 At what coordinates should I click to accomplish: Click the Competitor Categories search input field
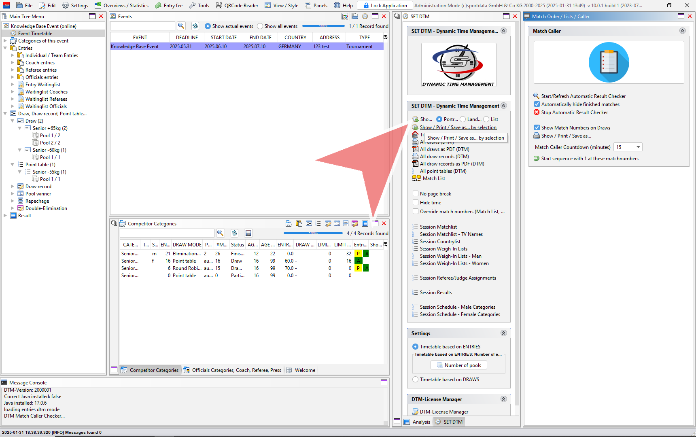(x=167, y=233)
